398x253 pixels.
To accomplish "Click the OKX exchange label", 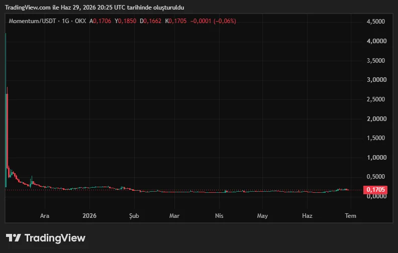I will tap(80, 21).
